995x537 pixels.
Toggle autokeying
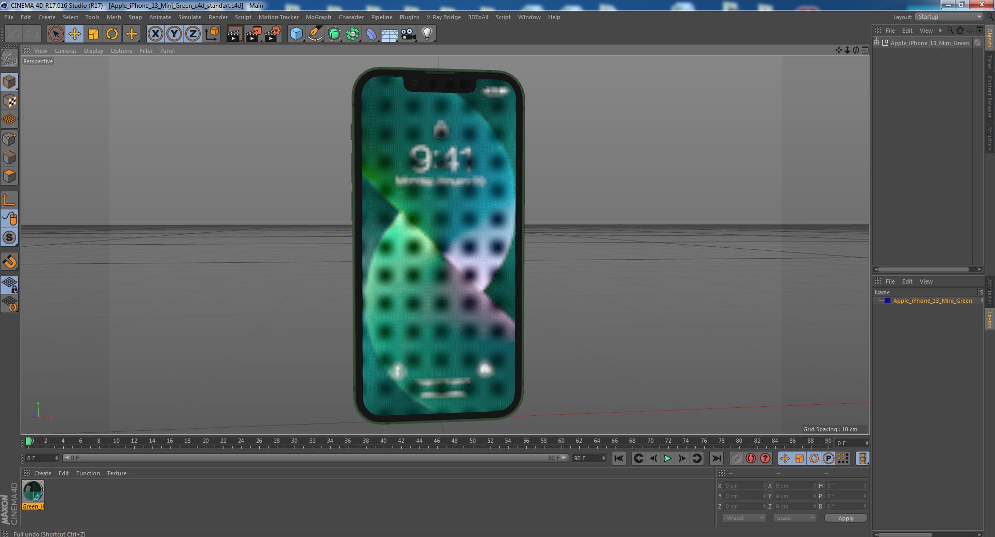[750, 458]
